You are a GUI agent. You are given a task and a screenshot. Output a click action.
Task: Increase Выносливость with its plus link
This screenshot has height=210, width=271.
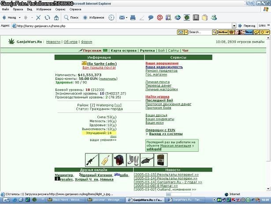(114, 129)
